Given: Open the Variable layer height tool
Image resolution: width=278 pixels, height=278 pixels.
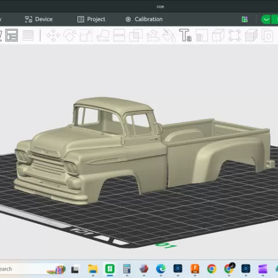Looking at the screenshot, I should click(28, 35).
